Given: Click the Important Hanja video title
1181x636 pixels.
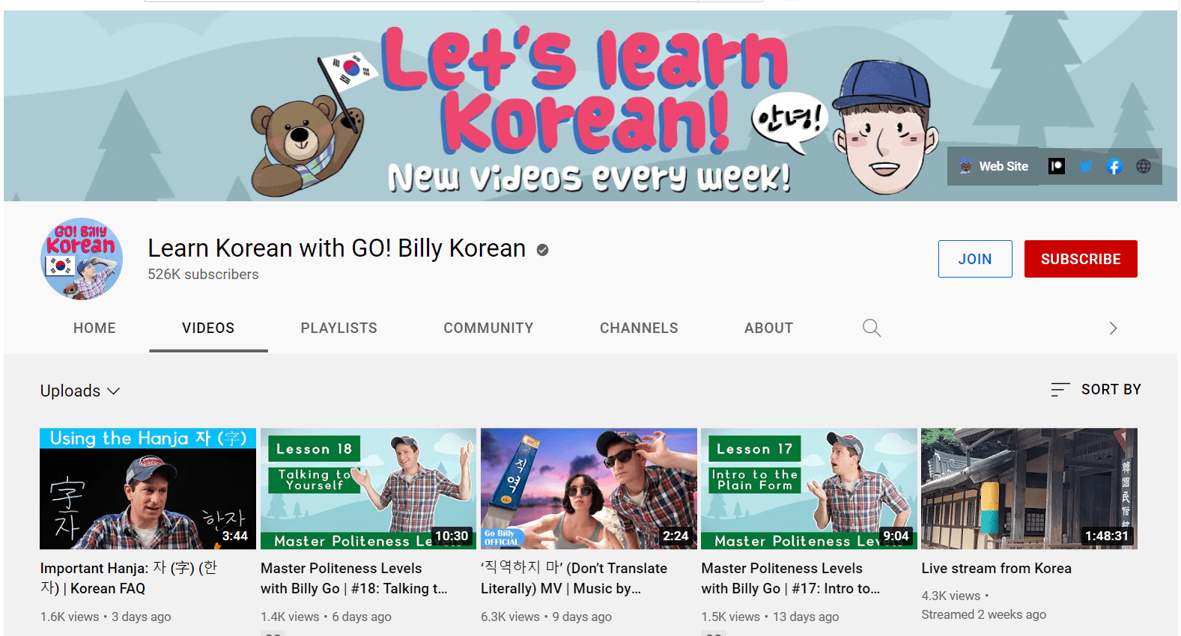Looking at the screenshot, I should (129, 578).
